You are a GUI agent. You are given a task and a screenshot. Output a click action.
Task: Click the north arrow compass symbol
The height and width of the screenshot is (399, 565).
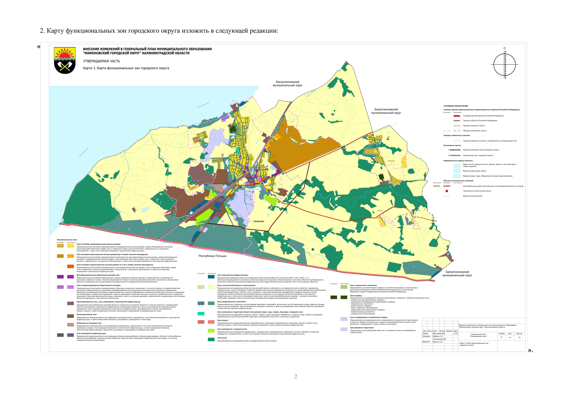pos(504,65)
